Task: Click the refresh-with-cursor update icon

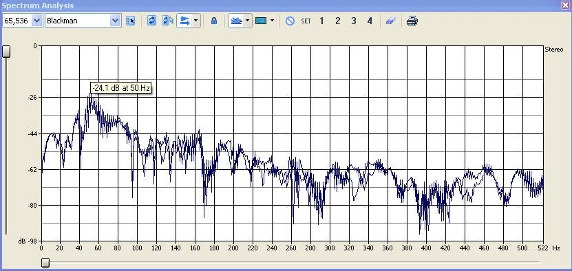Action: [x=168, y=21]
